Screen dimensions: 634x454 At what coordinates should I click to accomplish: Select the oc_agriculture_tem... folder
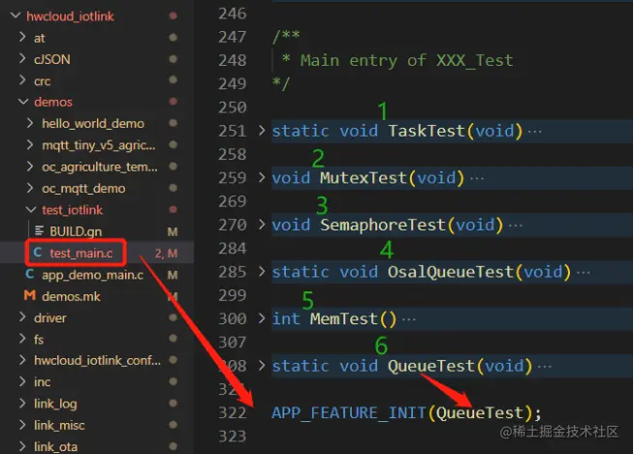(100, 166)
